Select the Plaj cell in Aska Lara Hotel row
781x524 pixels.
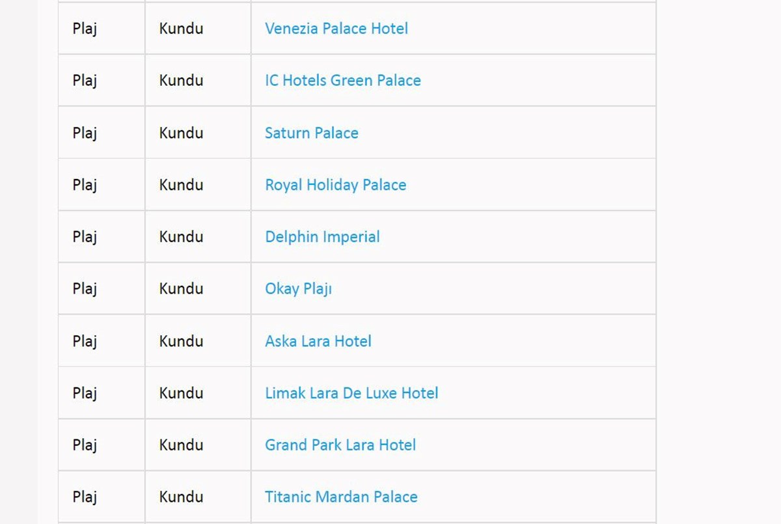pos(102,341)
